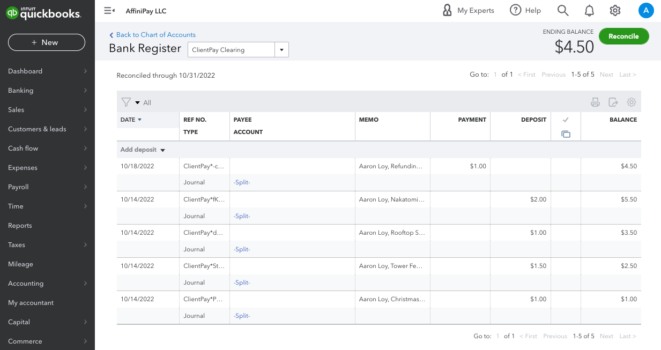
Task: Open the notifications bell icon
Action: 589,10
